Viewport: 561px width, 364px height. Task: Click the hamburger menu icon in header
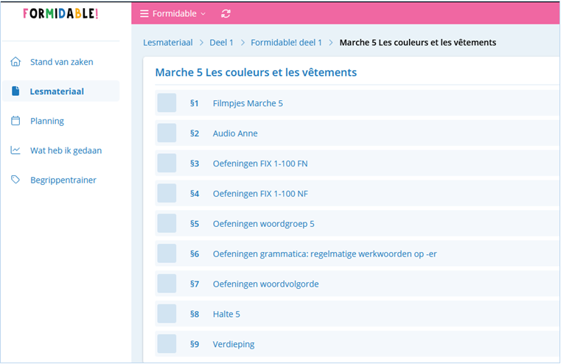[x=144, y=13]
